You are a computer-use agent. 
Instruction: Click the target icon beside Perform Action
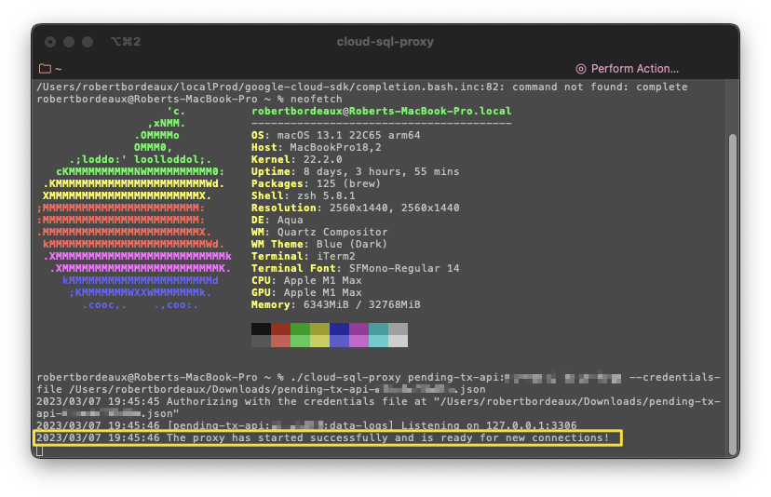coord(581,69)
